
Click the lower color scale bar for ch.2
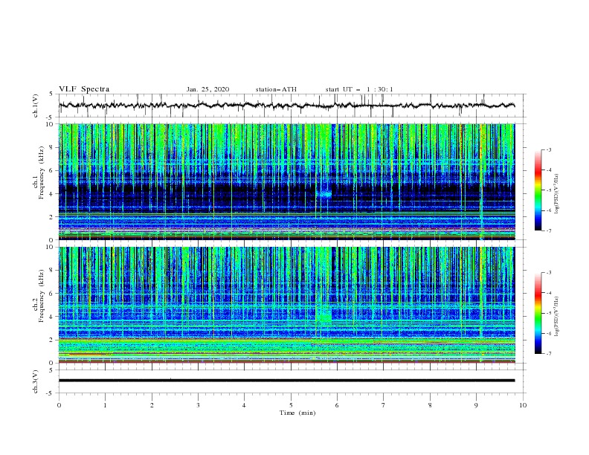pos(538,313)
